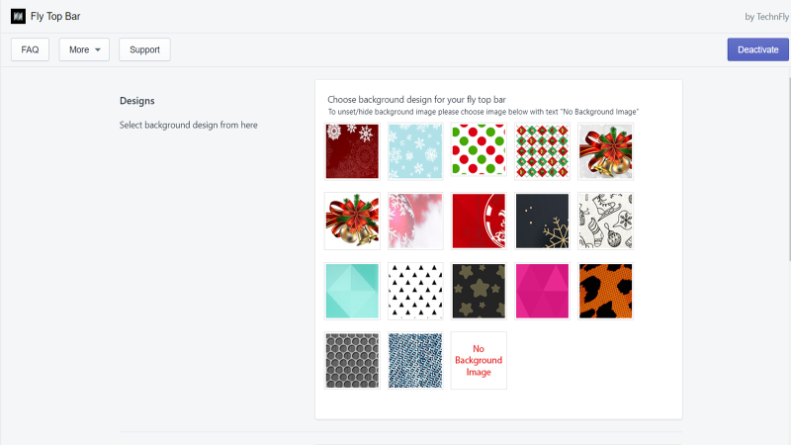The image size is (791, 445).
Task: Select the red green argyle diamond pattern
Action: pos(542,151)
